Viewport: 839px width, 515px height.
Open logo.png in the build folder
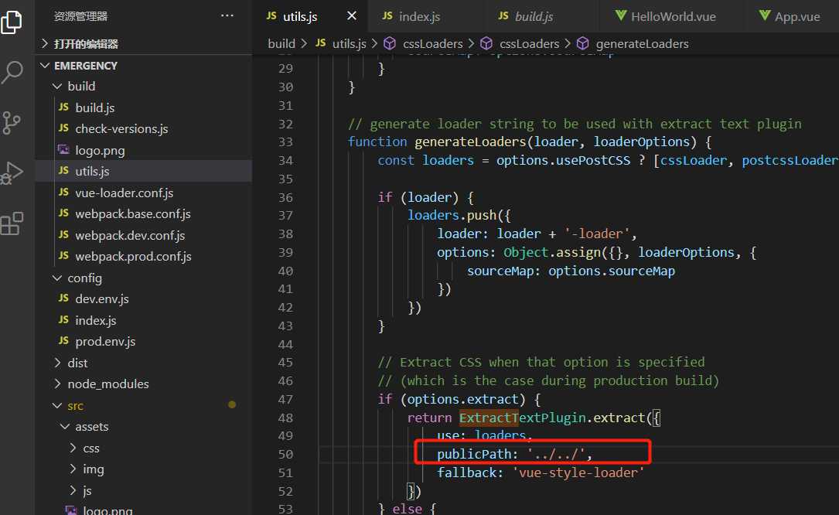[143, 151]
